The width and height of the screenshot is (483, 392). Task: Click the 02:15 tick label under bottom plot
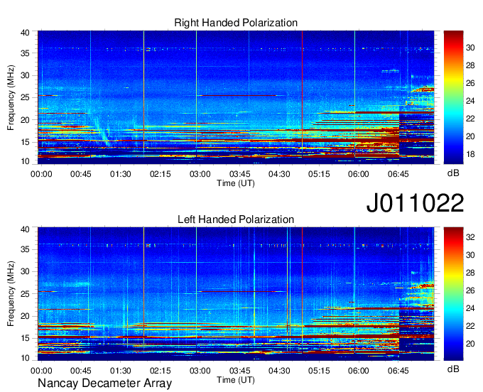point(161,371)
